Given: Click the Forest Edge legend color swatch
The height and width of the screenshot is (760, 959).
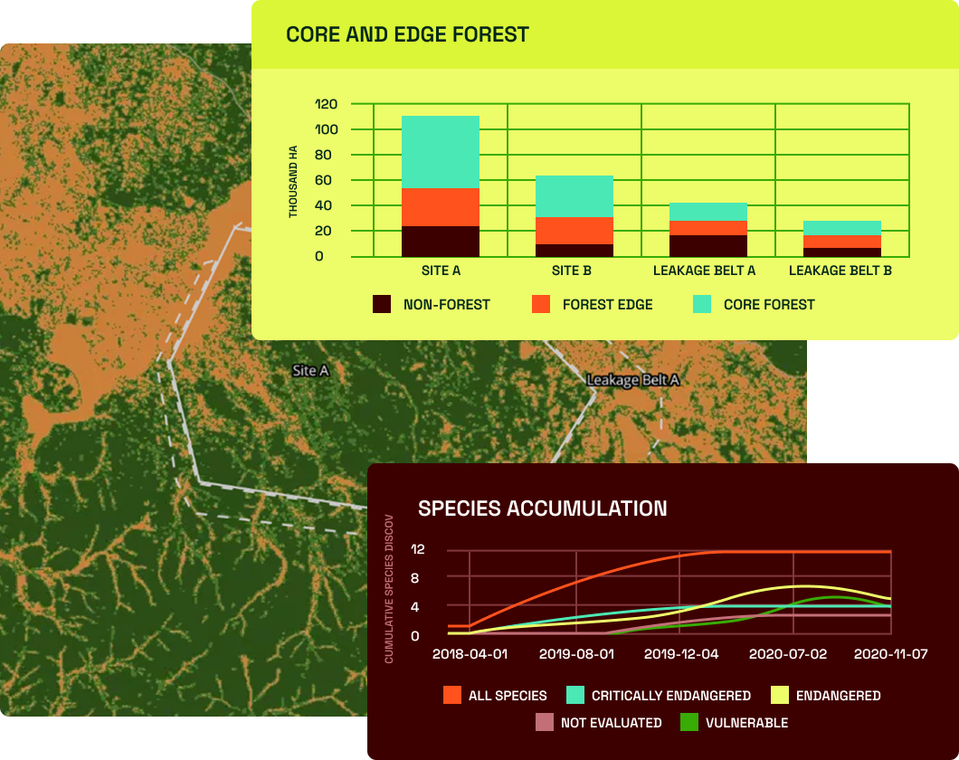Looking at the screenshot, I should pos(541,304).
